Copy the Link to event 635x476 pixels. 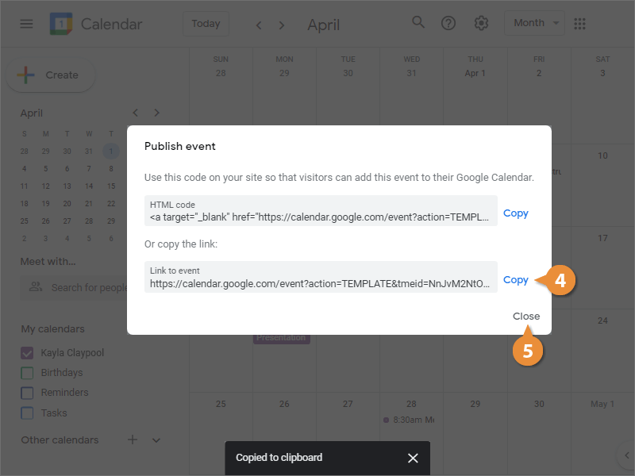click(x=515, y=280)
